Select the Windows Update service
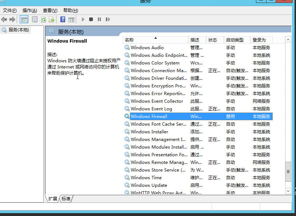Image resolution: width=296 pixels, height=216 pixels. click(198, 185)
